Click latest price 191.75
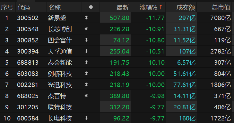 [x=119, y=62]
